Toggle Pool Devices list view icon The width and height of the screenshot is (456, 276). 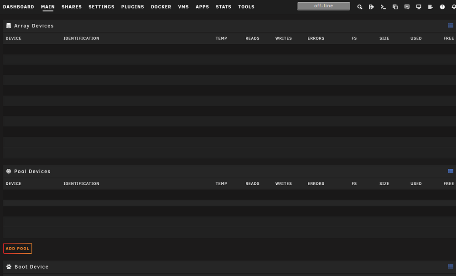[451, 171]
